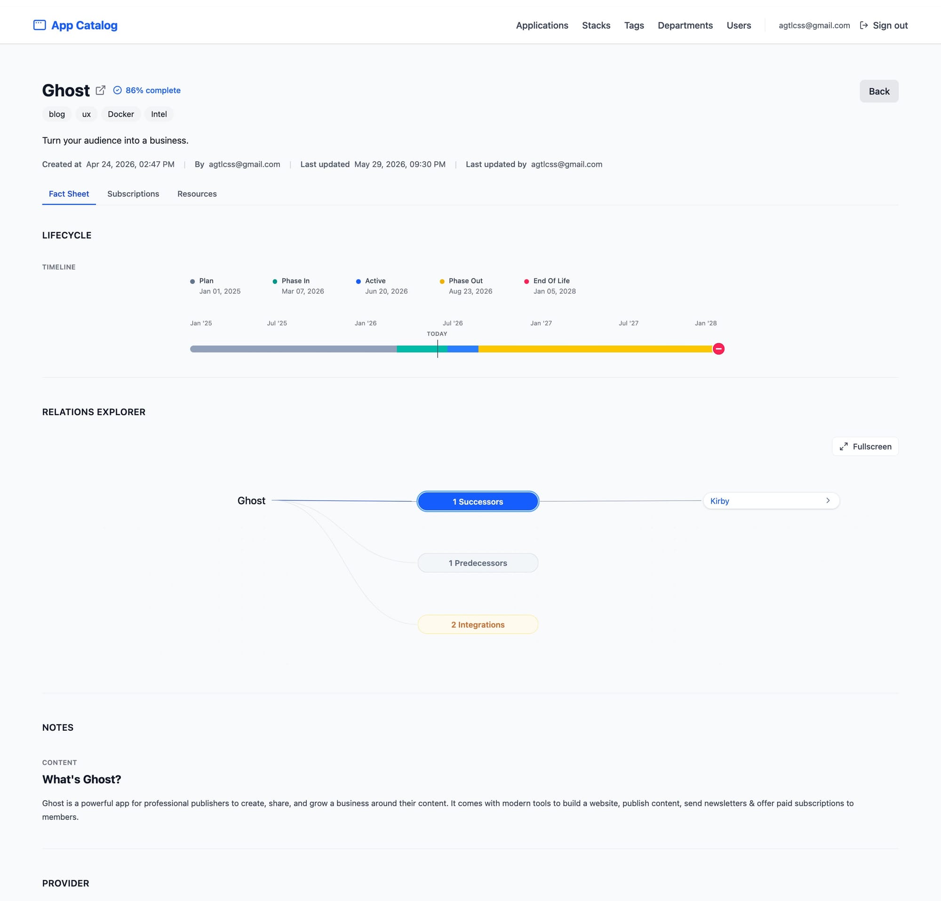Click the Plan date Jan 01, 2025

pos(220,291)
